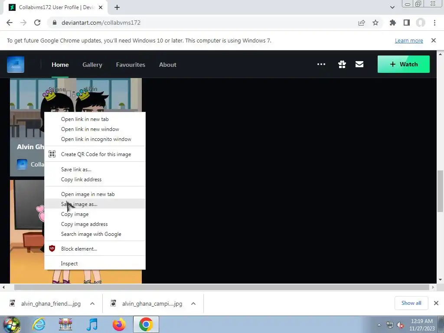Dismiss the Chrome update notification bar
The image size is (444, 333).
point(434,40)
